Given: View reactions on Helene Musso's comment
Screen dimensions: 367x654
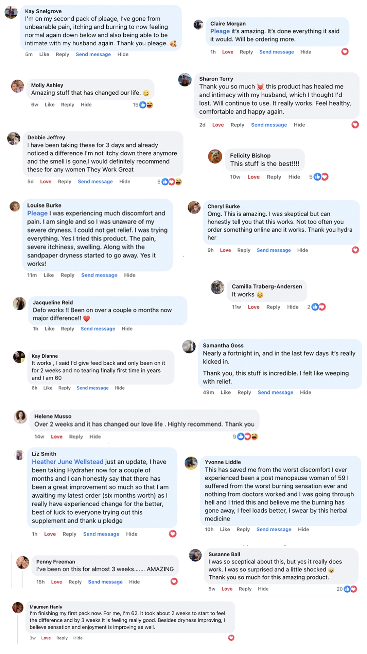Looking at the screenshot, I should point(247,436).
